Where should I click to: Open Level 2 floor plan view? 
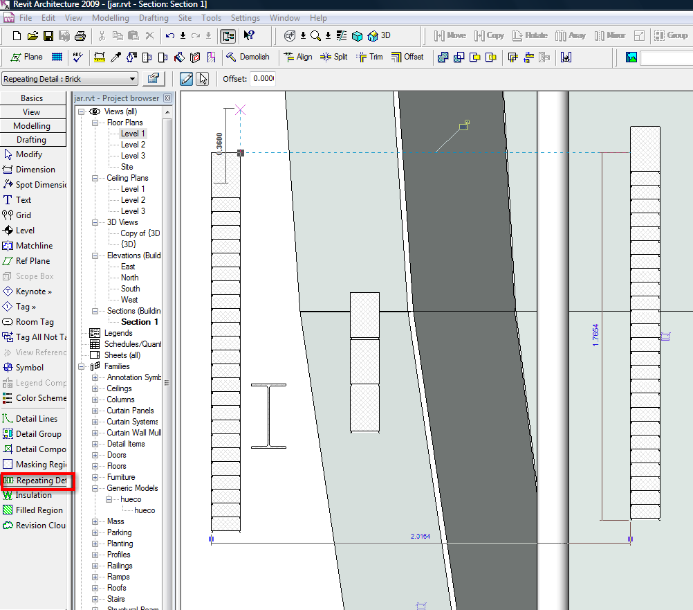(x=133, y=145)
